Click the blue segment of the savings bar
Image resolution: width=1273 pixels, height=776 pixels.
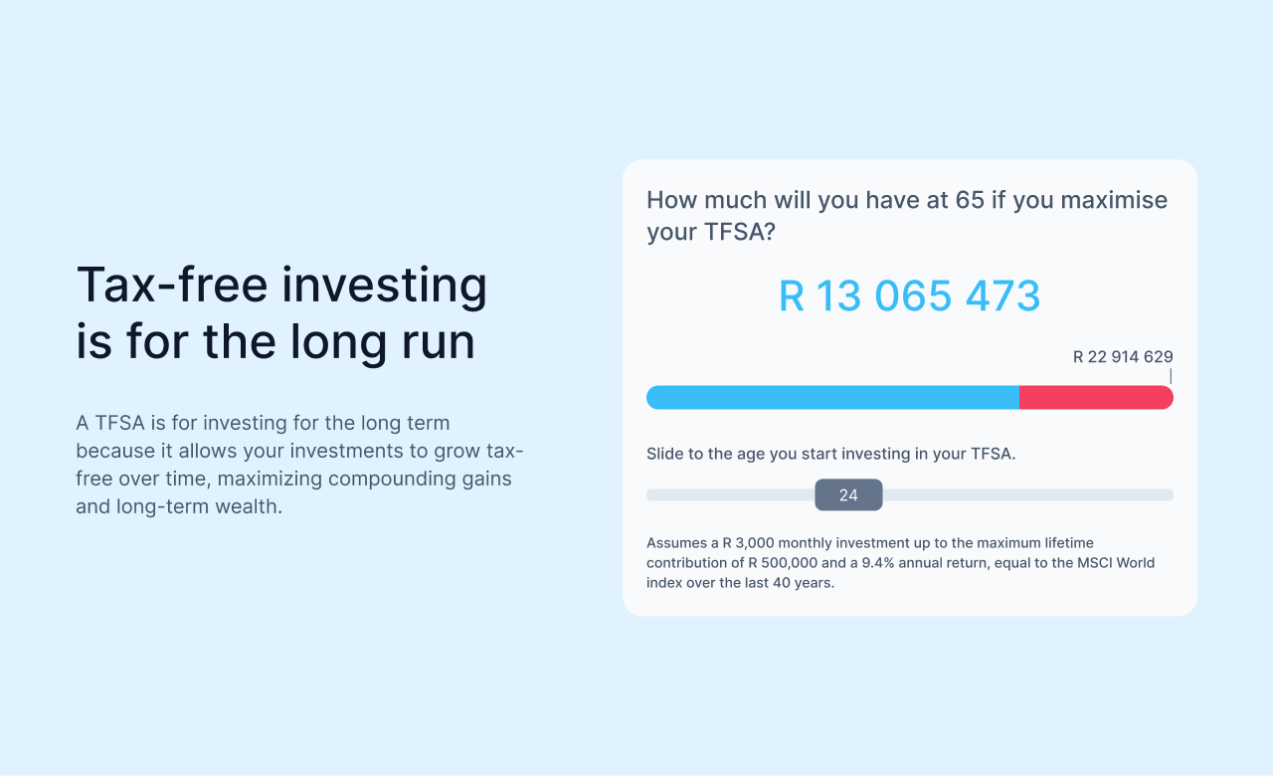click(x=832, y=397)
